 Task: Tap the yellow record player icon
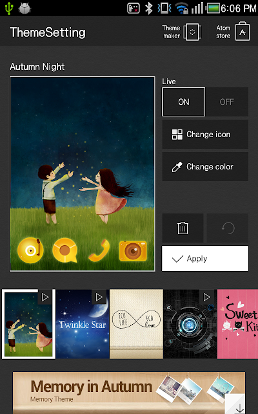(x=30, y=250)
